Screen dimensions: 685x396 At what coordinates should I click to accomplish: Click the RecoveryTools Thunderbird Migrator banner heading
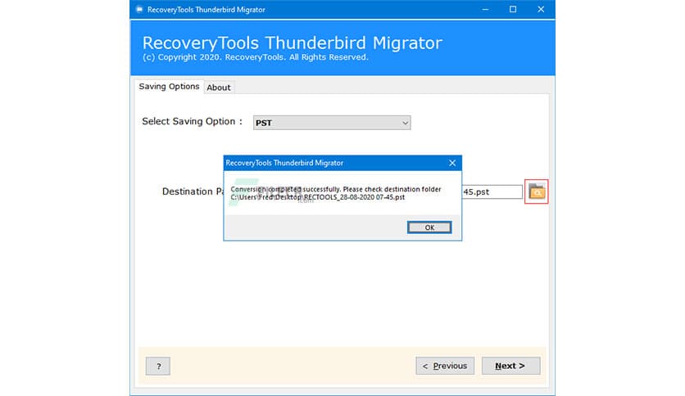[x=293, y=43]
